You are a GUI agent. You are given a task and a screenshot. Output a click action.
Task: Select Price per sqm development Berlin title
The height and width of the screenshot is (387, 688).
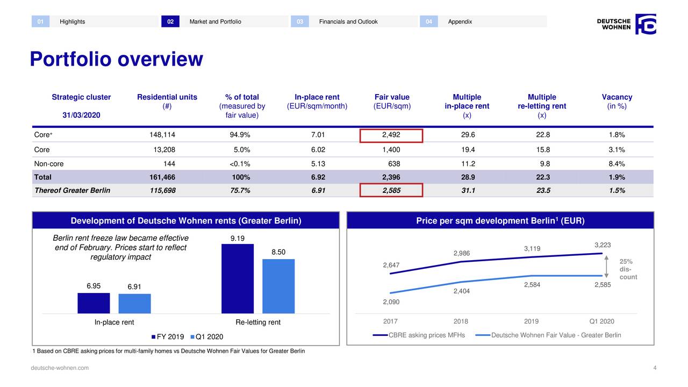500,221
